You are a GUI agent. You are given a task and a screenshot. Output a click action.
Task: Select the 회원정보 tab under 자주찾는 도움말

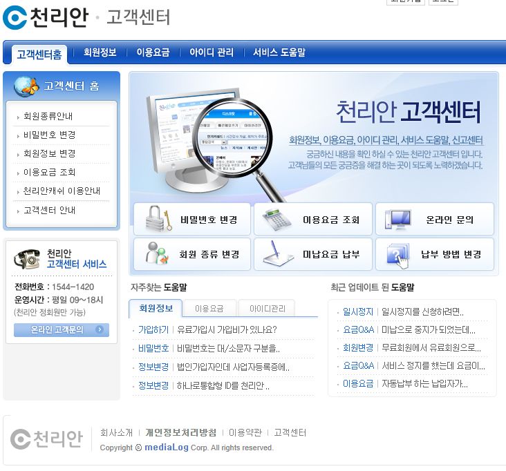[x=156, y=308]
